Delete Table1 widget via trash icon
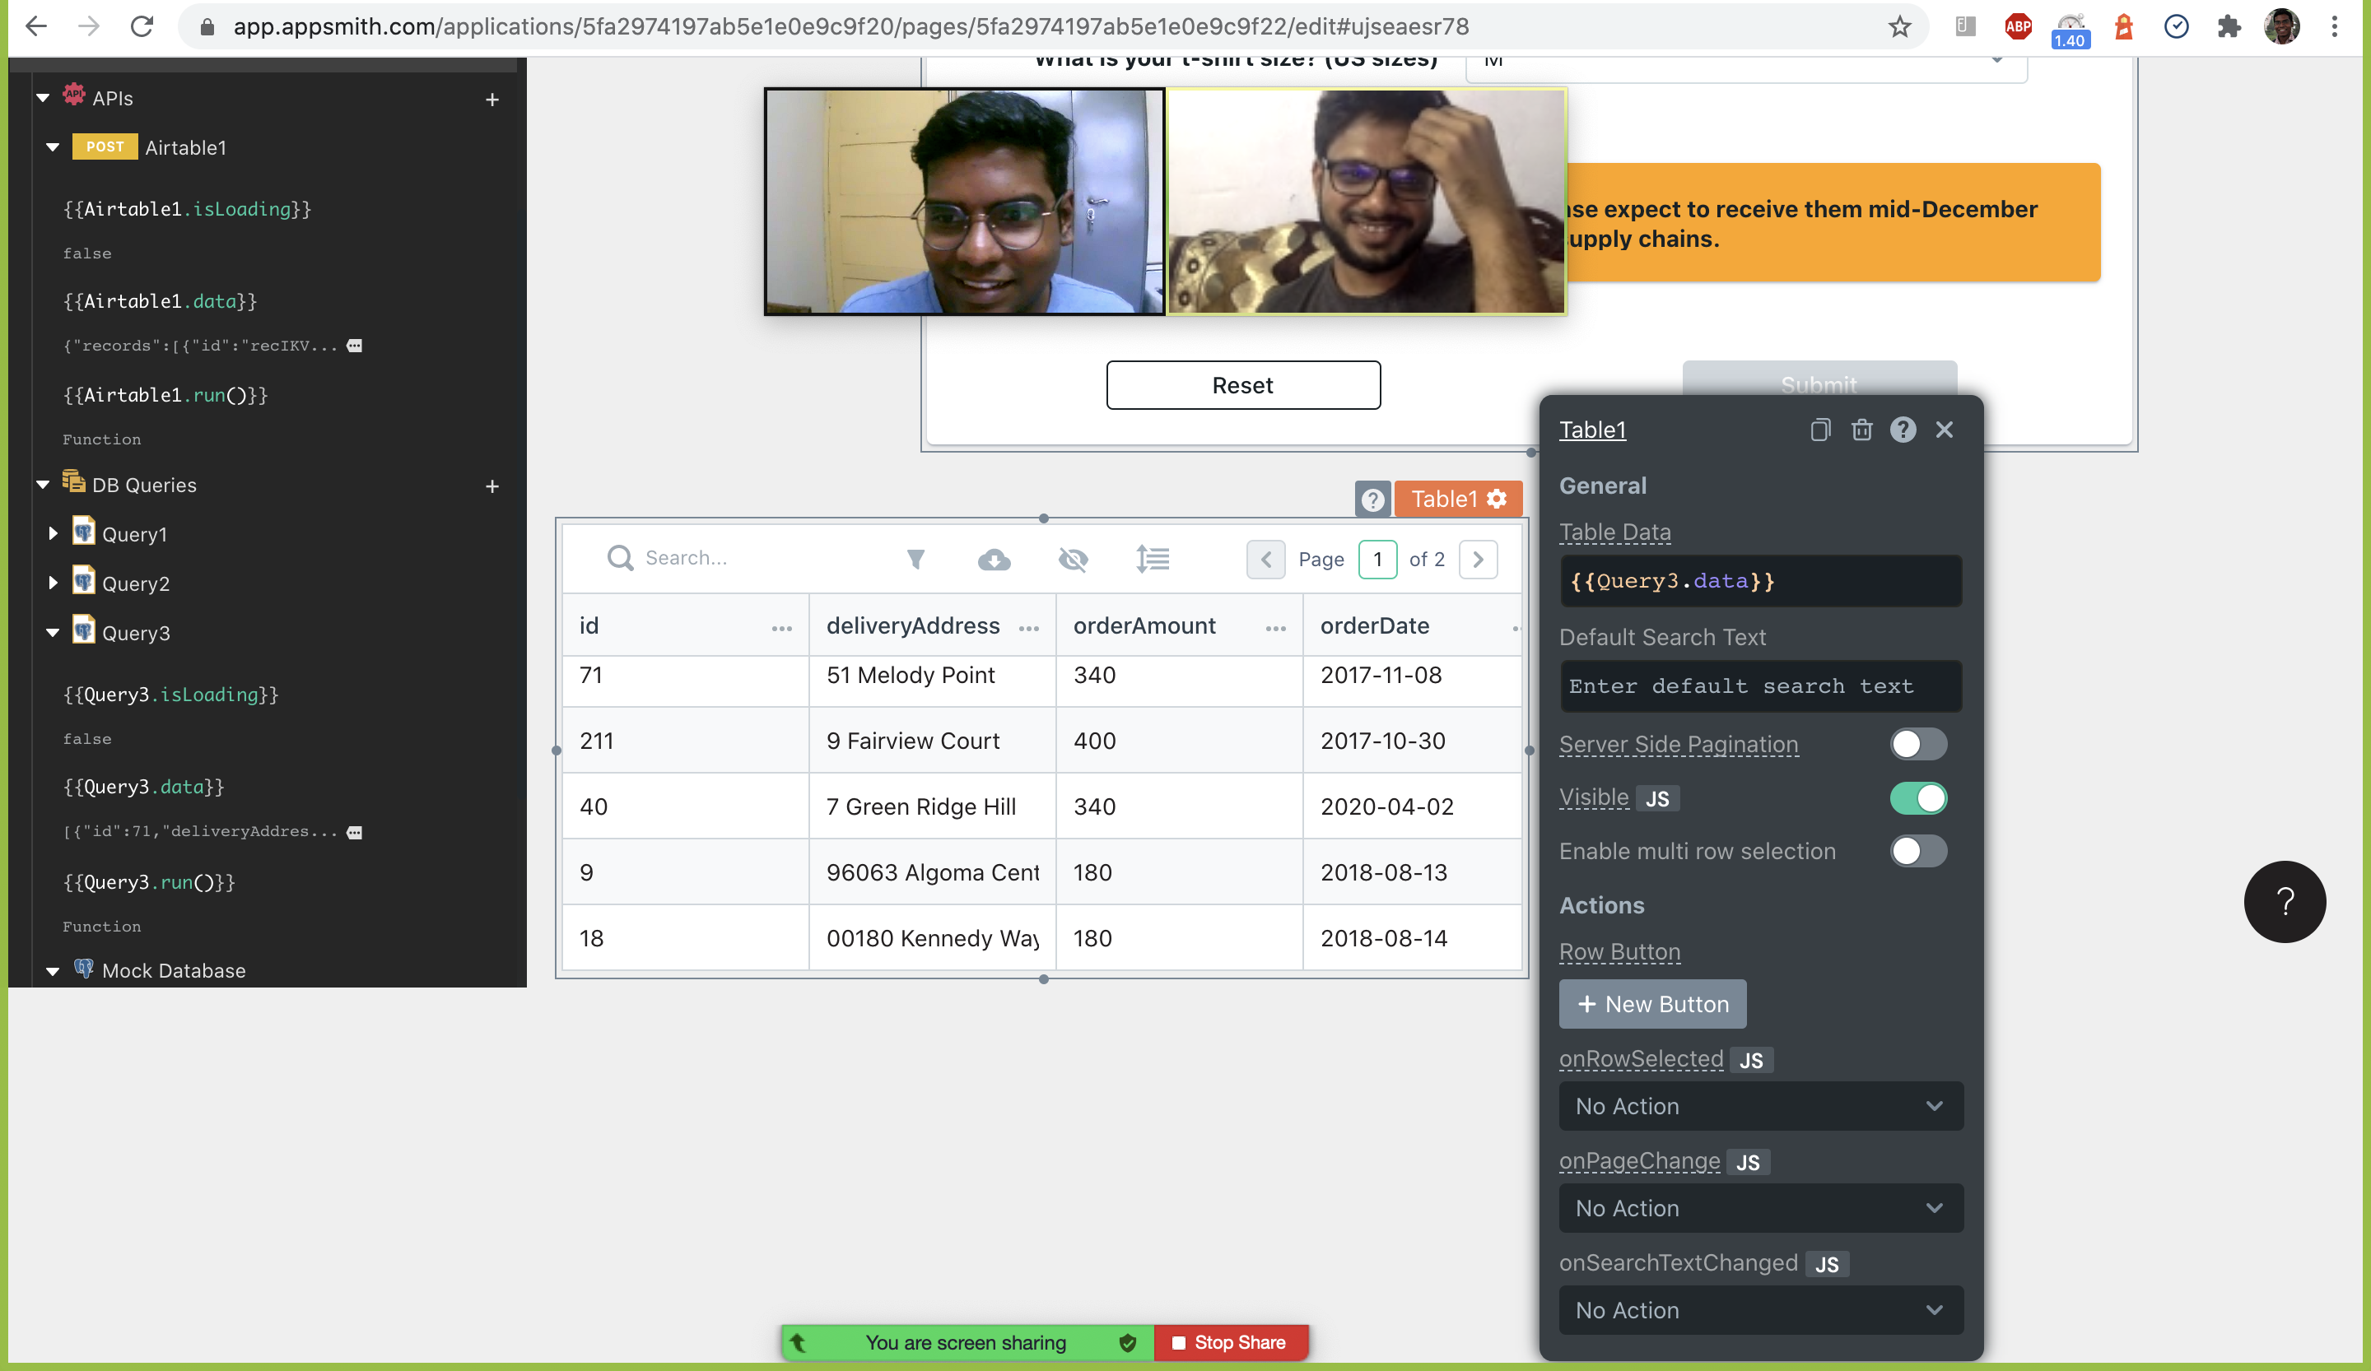 [x=1861, y=430]
